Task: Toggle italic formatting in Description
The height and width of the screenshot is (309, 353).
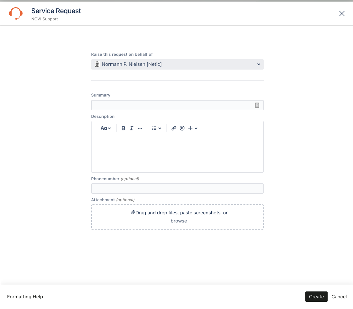Action: pyautogui.click(x=131, y=128)
